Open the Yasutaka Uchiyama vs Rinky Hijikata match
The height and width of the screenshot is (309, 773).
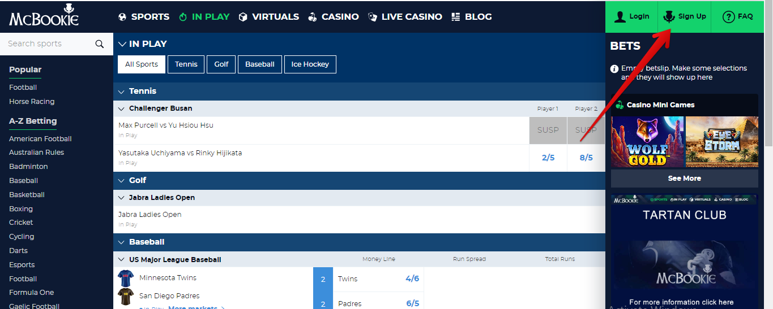coord(180,153)
